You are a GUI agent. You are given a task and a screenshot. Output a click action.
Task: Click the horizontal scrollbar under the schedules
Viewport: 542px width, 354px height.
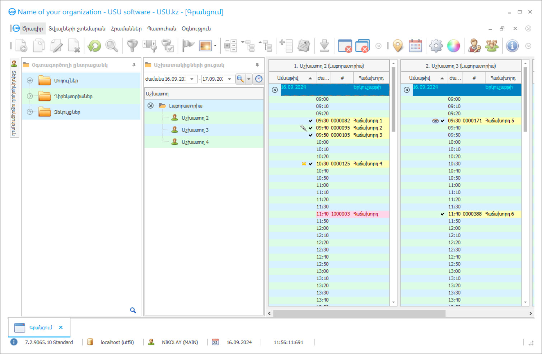359,313
